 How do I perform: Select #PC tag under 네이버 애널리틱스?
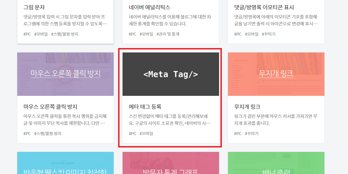tap(133, 34)
